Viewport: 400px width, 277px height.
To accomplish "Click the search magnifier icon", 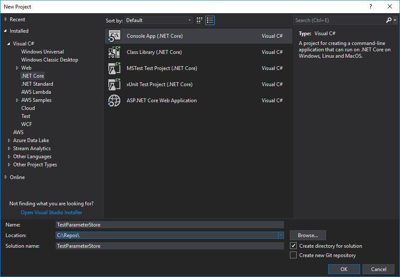I will pos(389,20).
